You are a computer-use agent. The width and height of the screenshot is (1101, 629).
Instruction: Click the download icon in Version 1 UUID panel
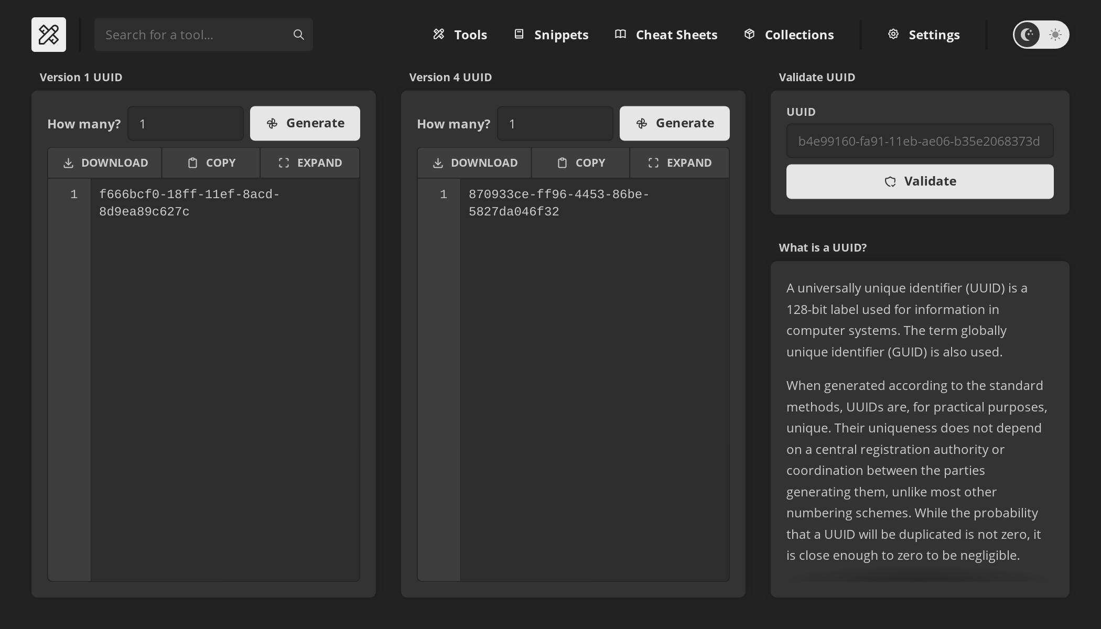point(68,162)
